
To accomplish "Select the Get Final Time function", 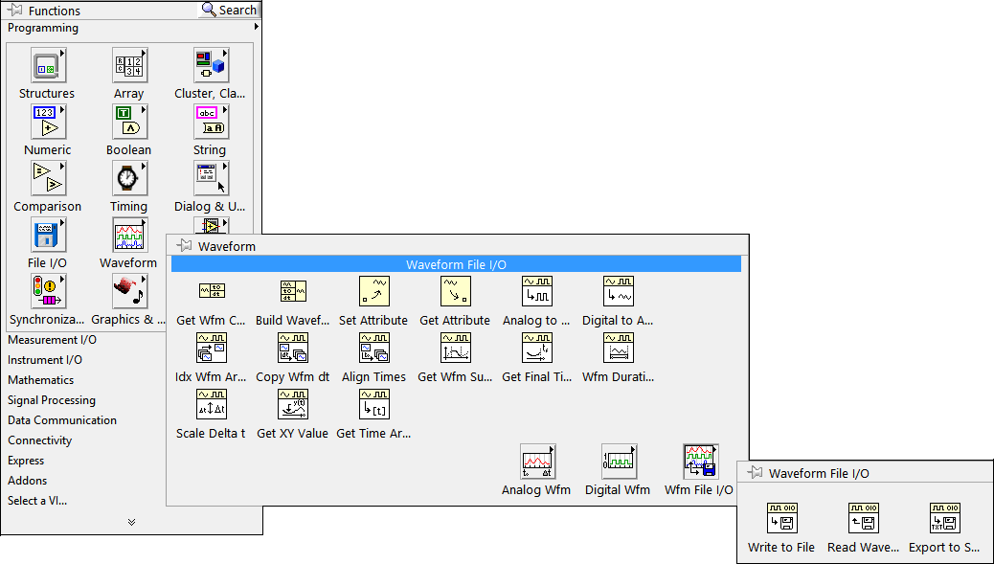I will pyautogui.click(x=536, y=348).
